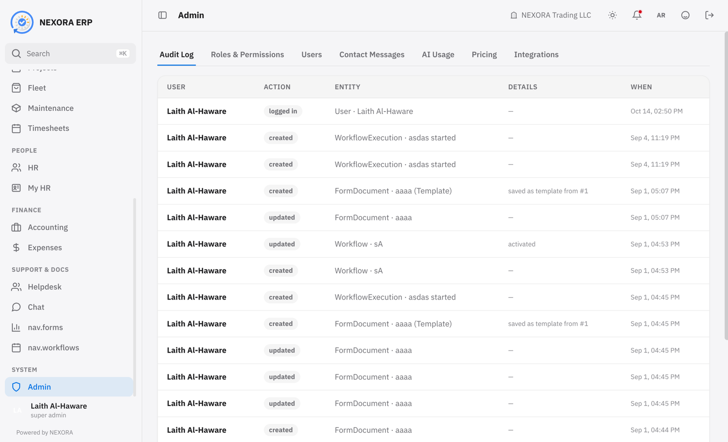Switch to AI Usage tab
728x442 pixels.
(x=438, y=55)
